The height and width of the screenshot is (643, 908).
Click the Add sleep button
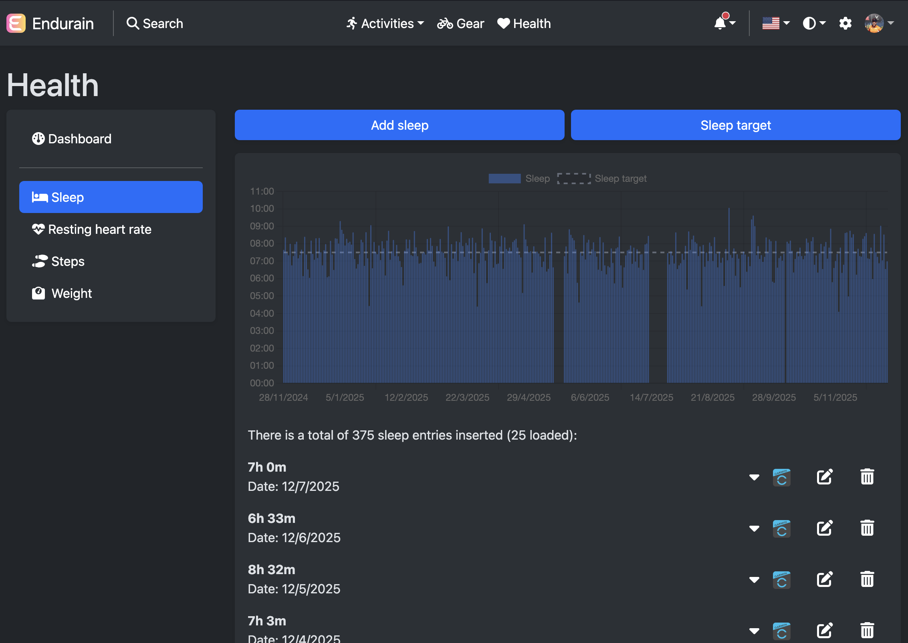click(400, 125)
